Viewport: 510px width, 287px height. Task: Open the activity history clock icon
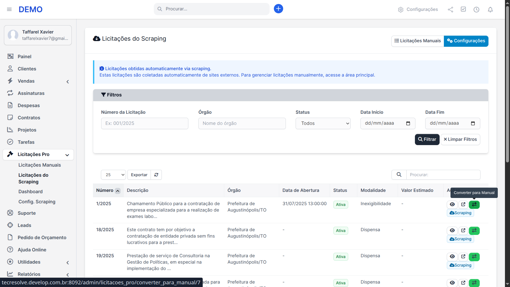point(476,9)
